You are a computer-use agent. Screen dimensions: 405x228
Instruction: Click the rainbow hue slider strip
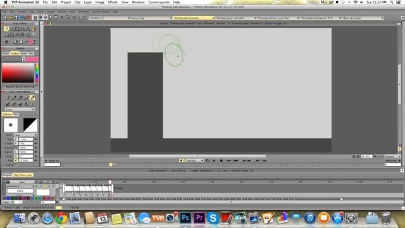[x=37, y=73]
